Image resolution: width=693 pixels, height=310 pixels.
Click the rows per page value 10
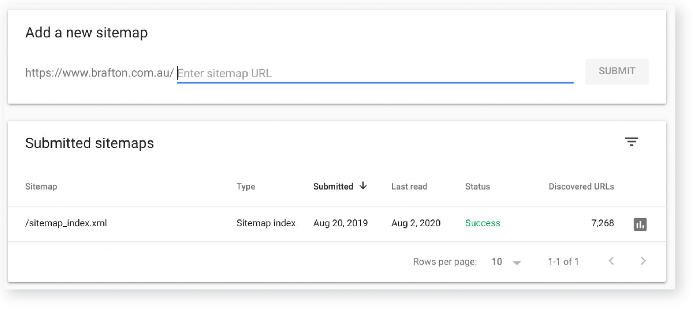pos(496,262)
